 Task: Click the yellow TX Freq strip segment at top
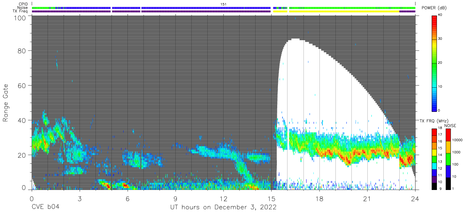(344, 11)
